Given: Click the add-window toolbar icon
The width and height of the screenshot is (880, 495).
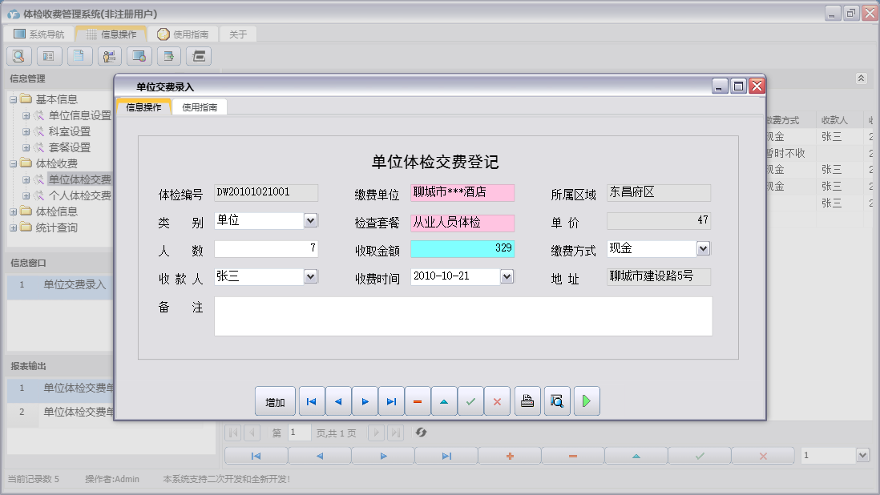Looking at the screenshot, I should coord(168,56).
